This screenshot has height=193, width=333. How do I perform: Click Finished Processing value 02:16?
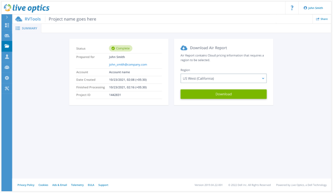point(128,87)
